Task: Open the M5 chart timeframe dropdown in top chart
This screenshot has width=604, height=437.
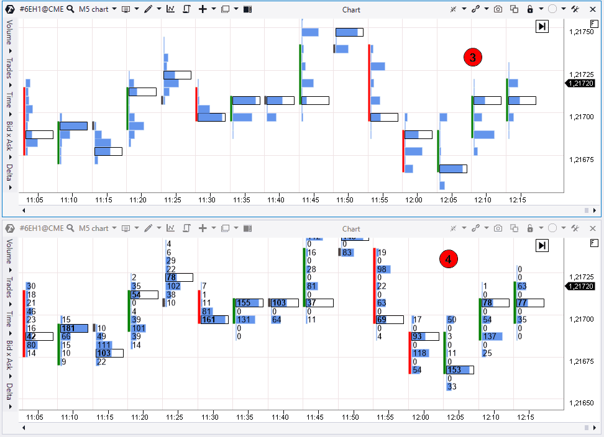Action: pos(98,9)
